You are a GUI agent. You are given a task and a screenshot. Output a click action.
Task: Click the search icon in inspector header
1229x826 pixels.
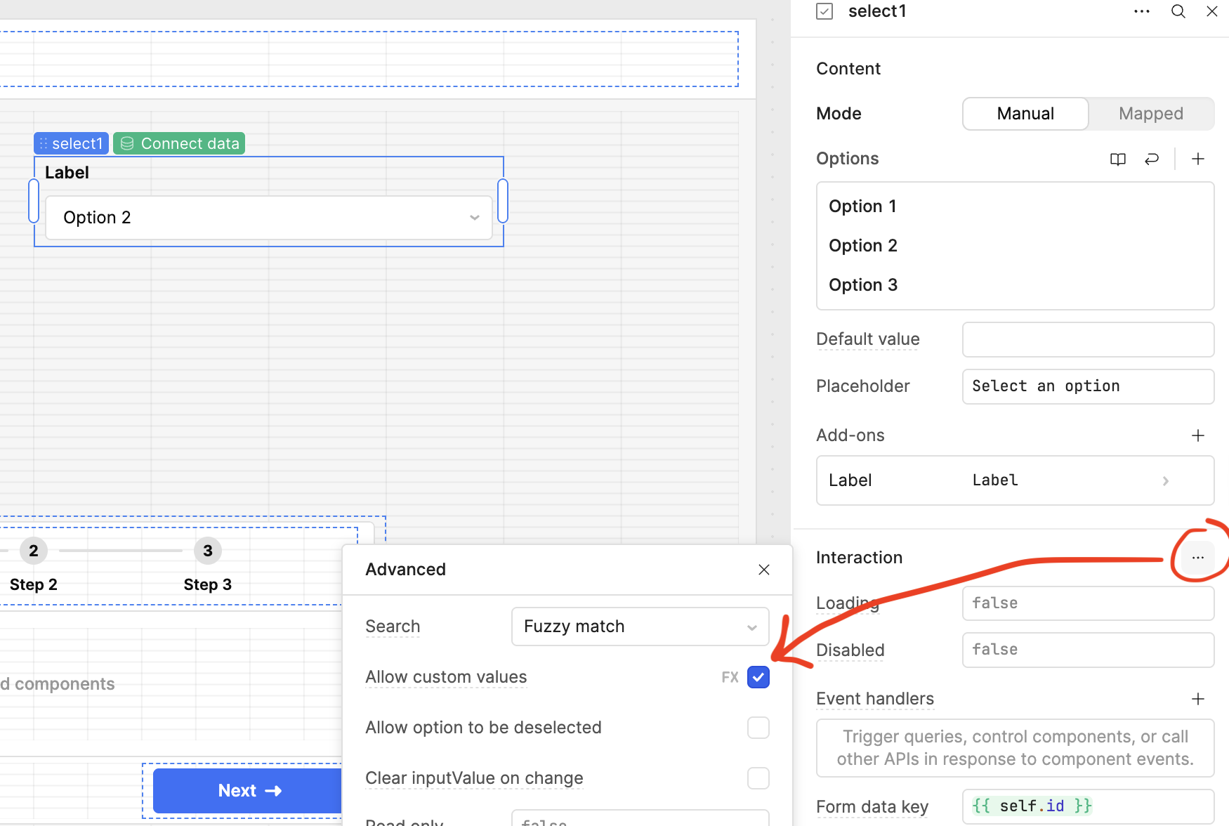point(1178,11)
